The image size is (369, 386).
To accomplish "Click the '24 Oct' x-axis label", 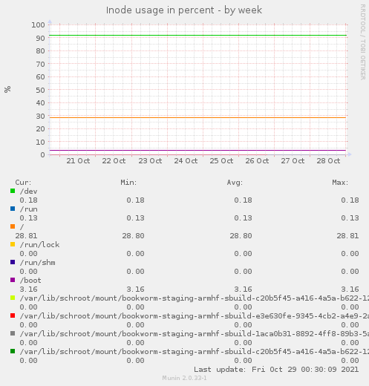I will (x=186, y=161).
